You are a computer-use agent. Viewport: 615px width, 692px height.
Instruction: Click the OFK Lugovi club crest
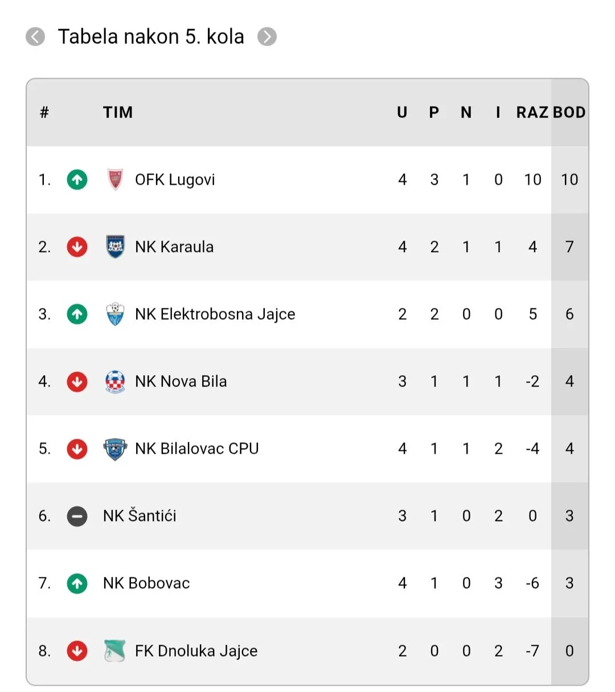(115, 180)
